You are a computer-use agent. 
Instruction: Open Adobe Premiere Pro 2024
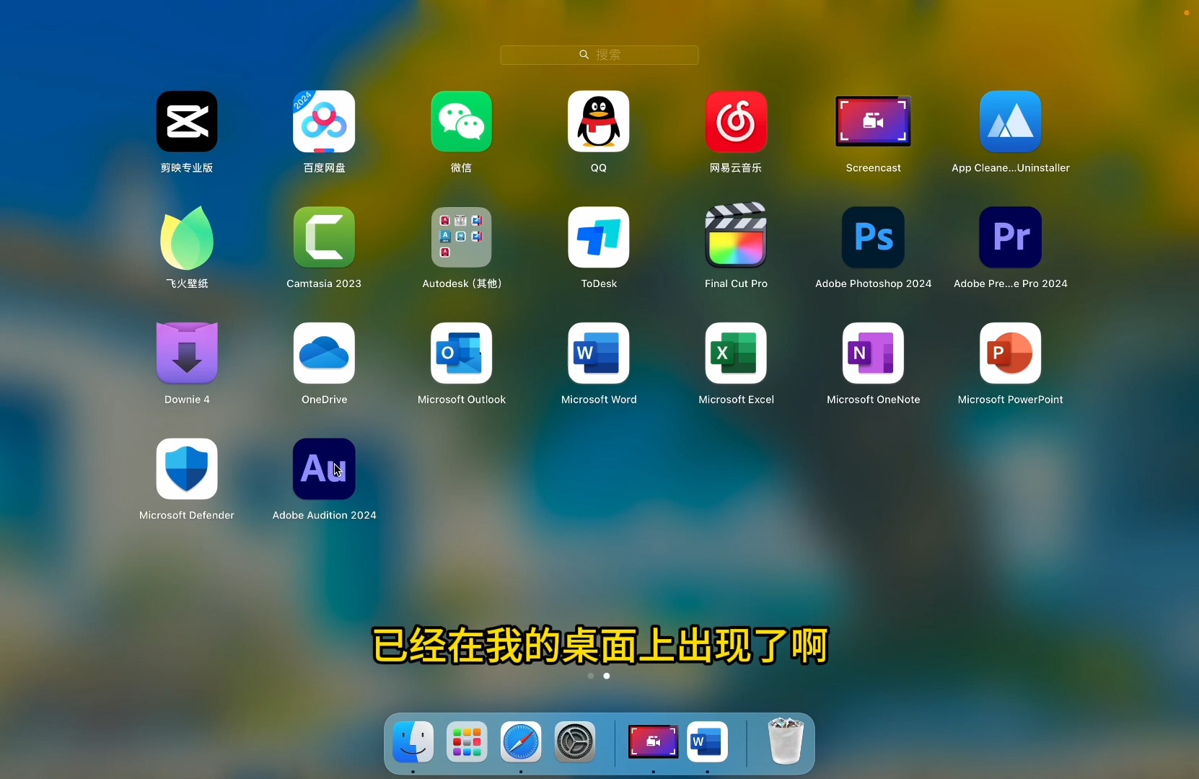pyautogui.click(x=1010, y=237)
